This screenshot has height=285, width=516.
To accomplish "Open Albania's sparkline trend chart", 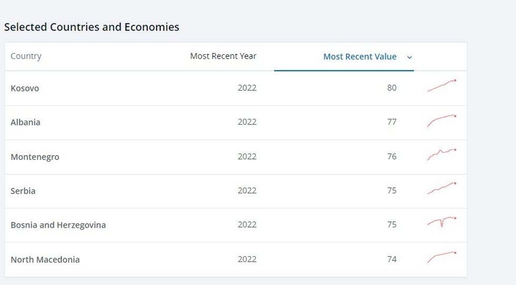I will click(x=442, y=120).
